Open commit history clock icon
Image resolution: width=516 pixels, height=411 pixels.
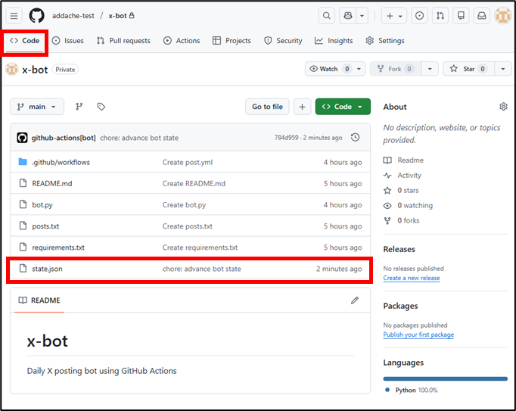pyautogui.click(x=355, y=138)
